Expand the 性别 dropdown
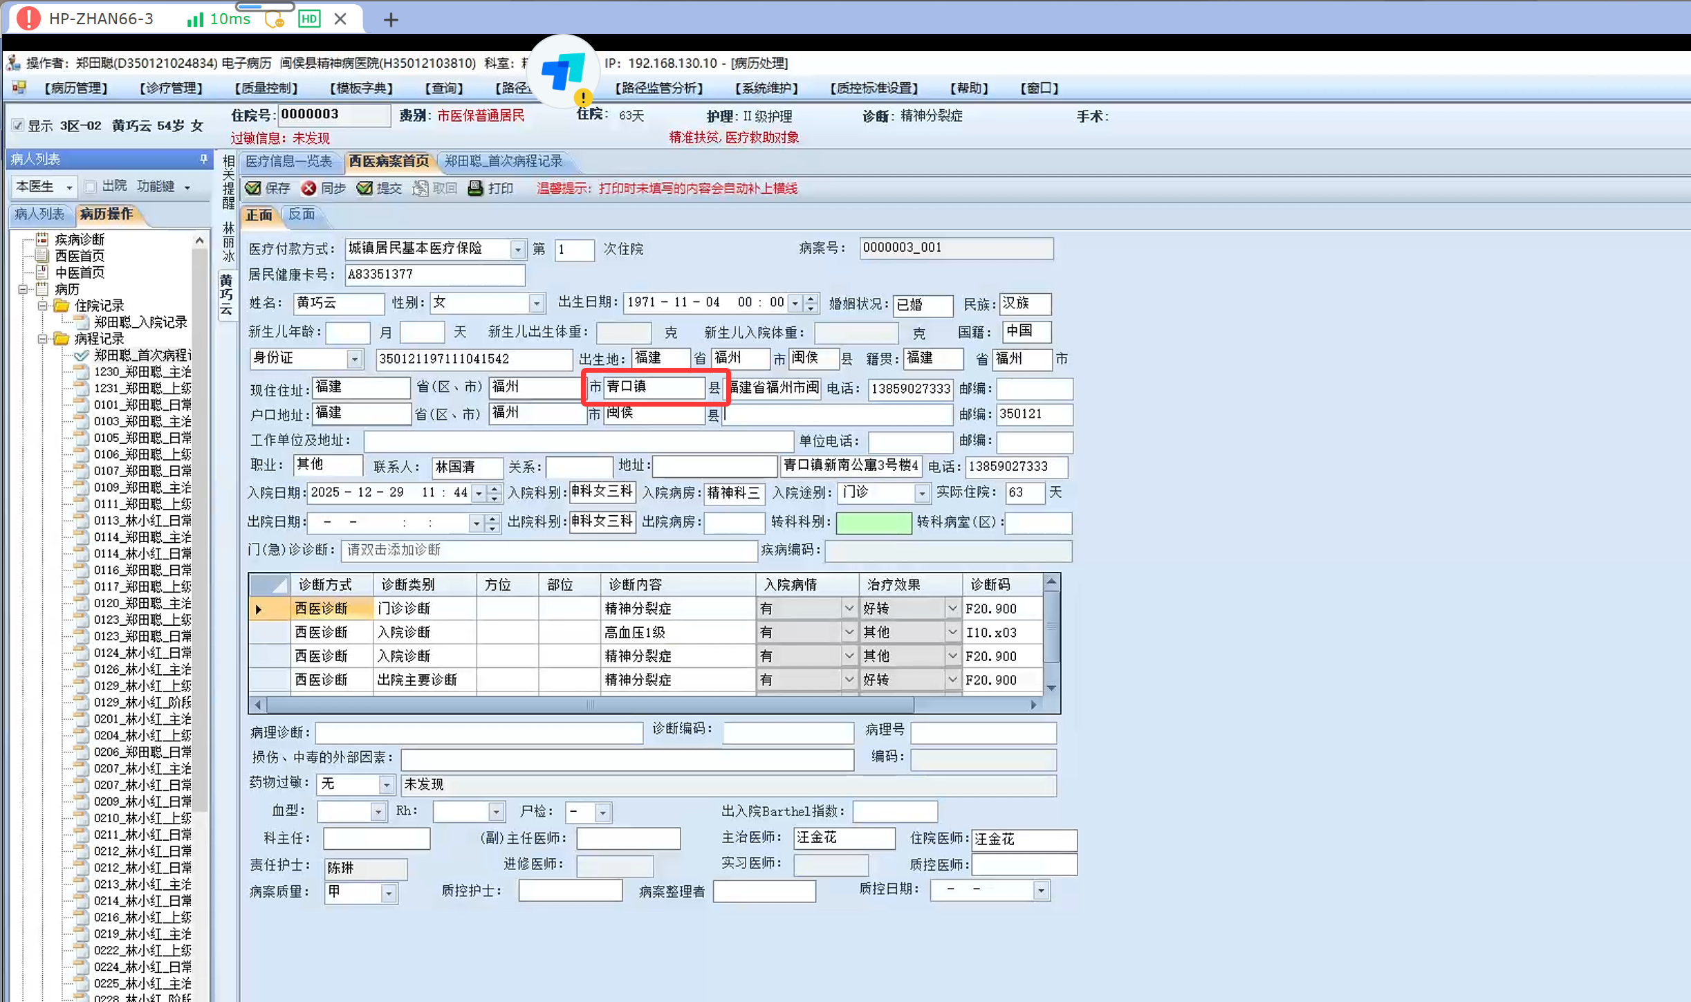 pyautogui.click(x=537, y=304)
